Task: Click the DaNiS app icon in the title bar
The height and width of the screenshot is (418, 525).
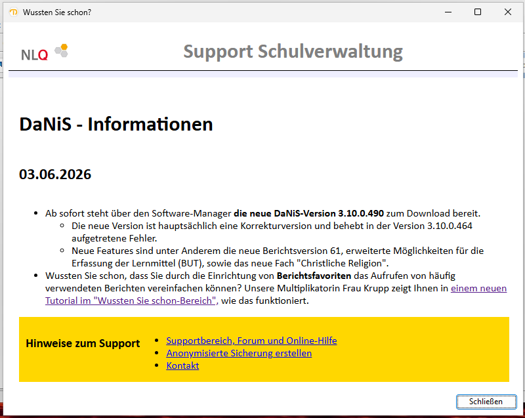Action: point(14,12)
